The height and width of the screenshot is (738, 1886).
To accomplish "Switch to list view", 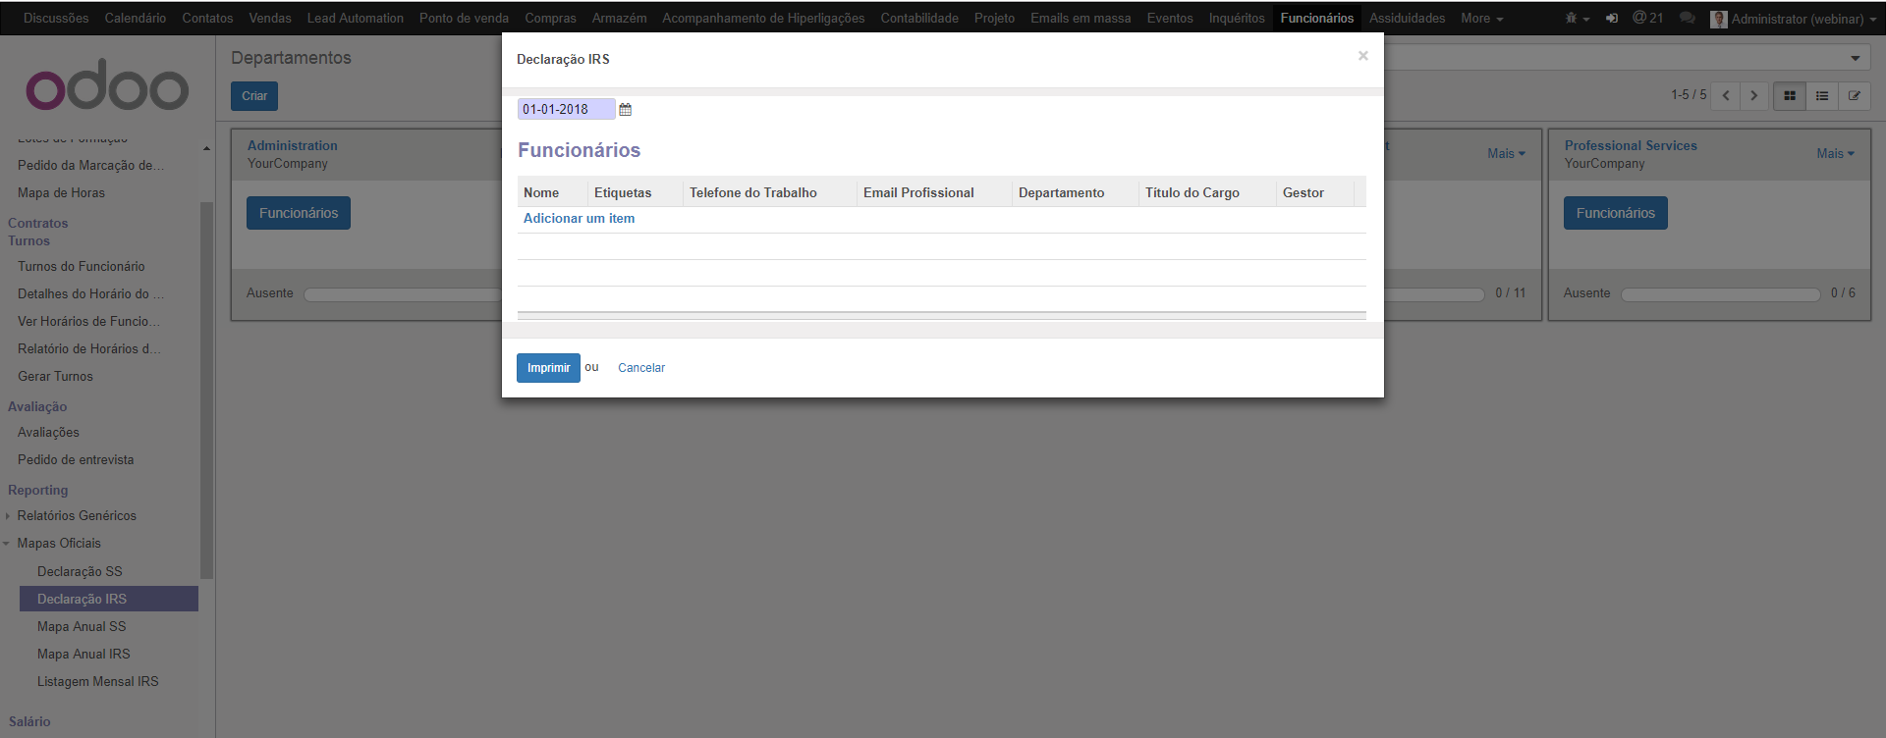I will [x=1821, y=96].
